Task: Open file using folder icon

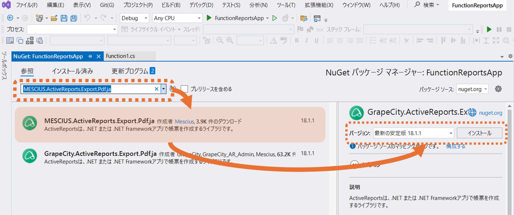Action: tap(54, 18)
